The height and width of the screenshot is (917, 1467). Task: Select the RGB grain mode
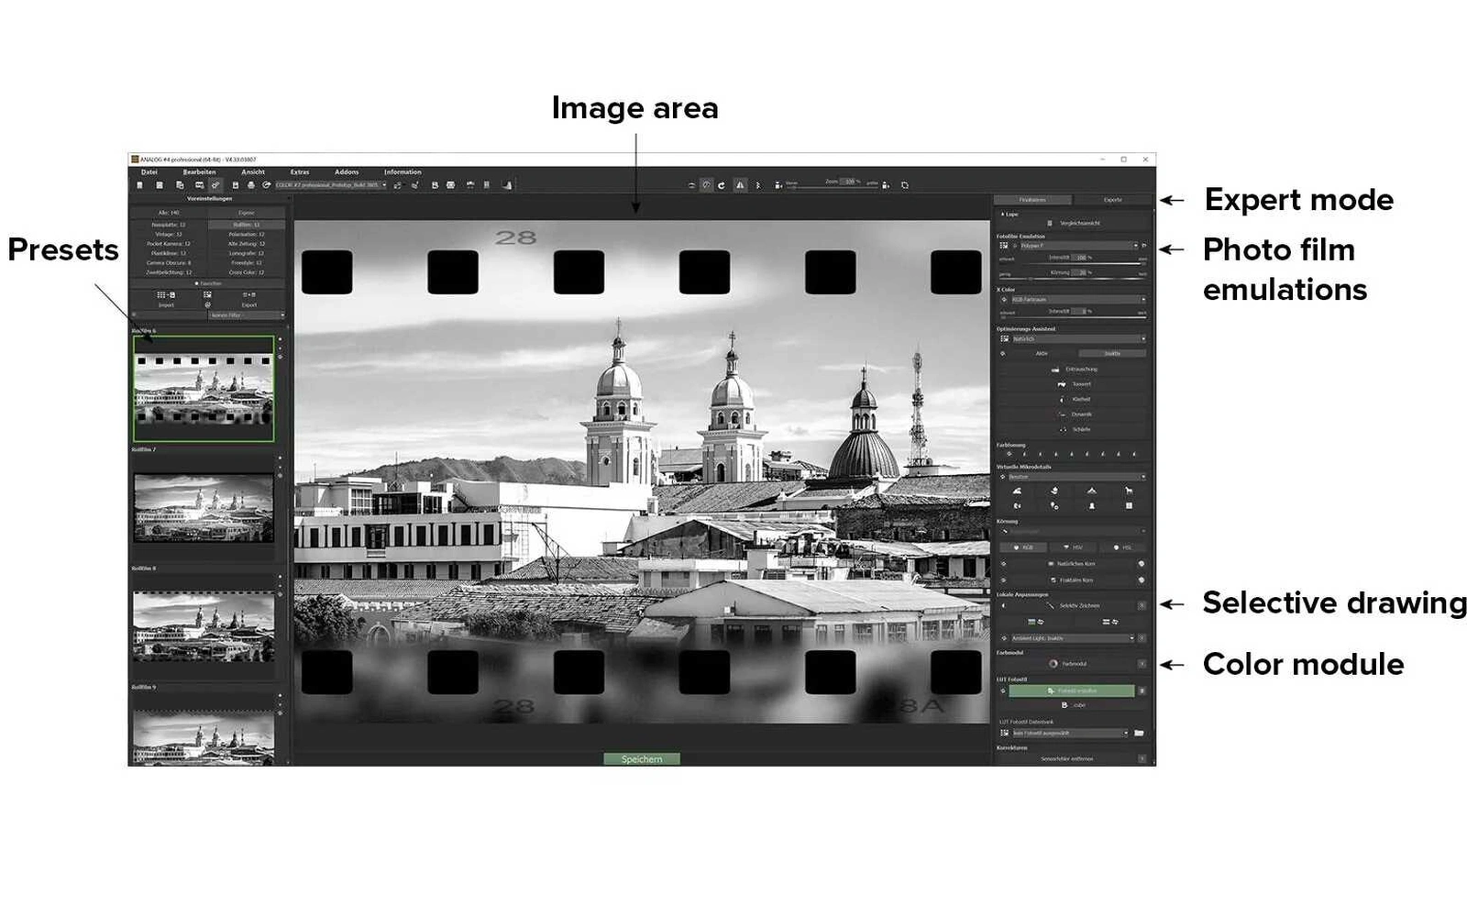[x=1023, y=547]
